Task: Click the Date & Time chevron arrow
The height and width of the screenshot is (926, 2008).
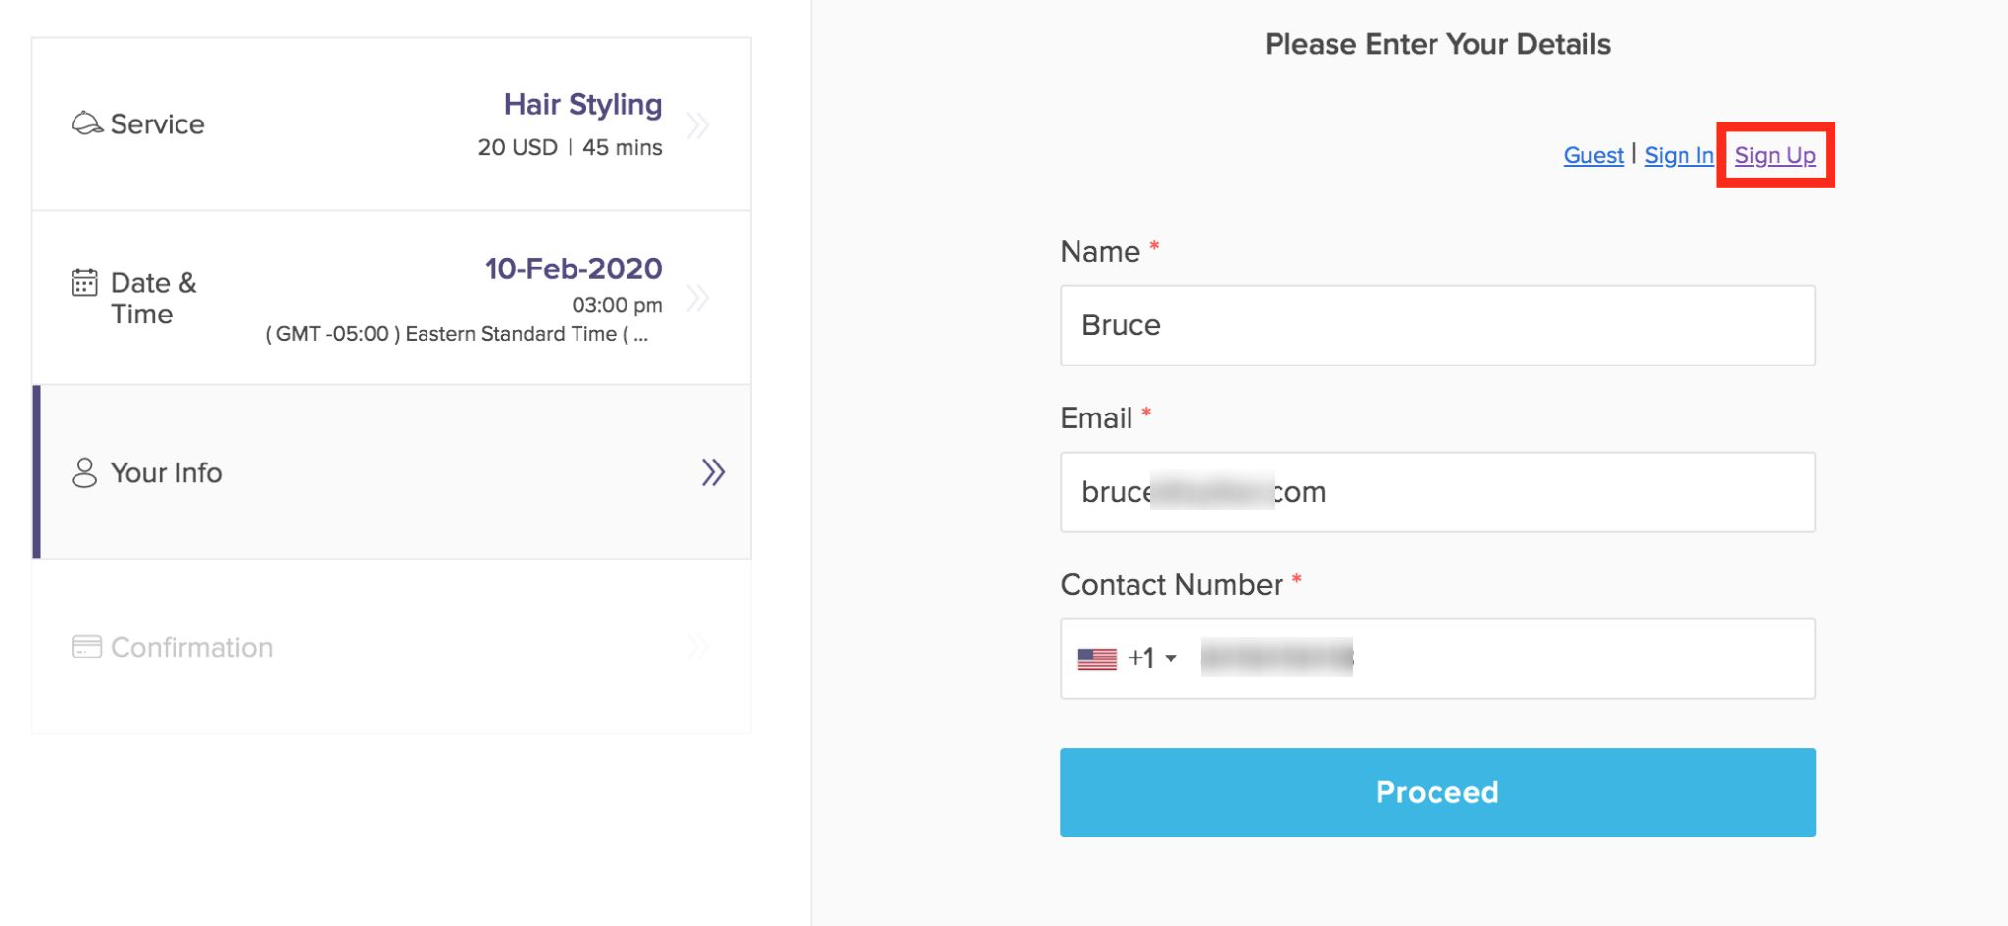Action: (698, 298)
